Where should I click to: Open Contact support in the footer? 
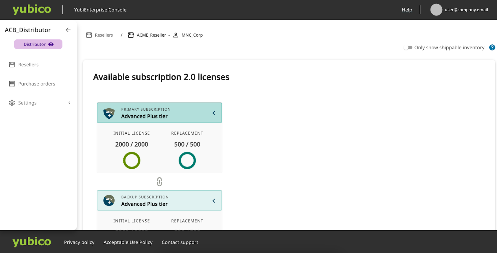pyautogui.click(x=180, y=242)
